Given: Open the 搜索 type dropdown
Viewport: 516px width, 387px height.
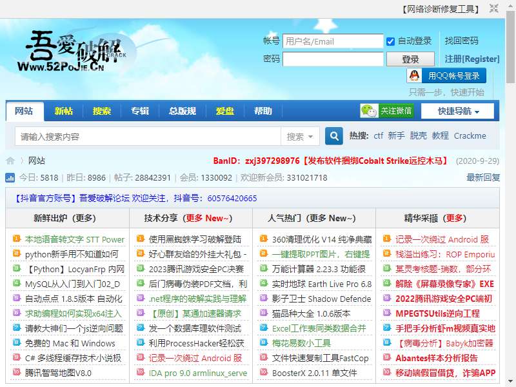Looking at the screenshot, I should coord(300,136).
